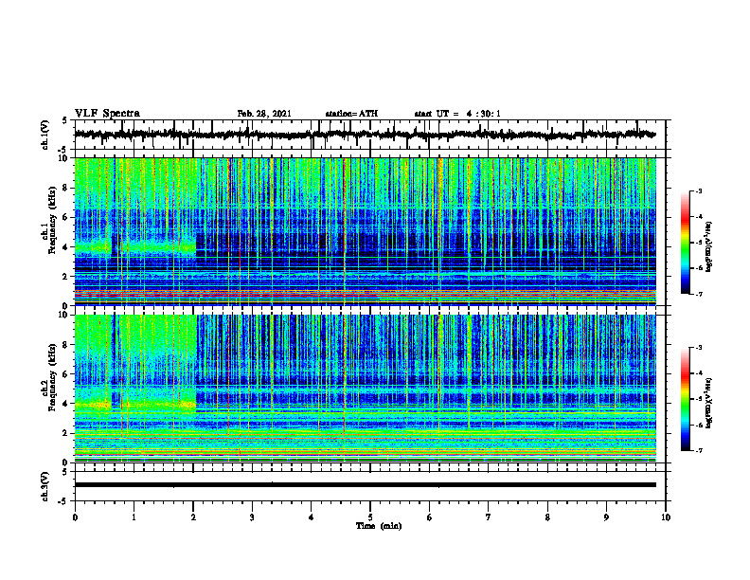This screenshot has width=750, height=580.
Task: Click time axis tick label "0"
Action: pyautogui.click(x=75, y=517)
